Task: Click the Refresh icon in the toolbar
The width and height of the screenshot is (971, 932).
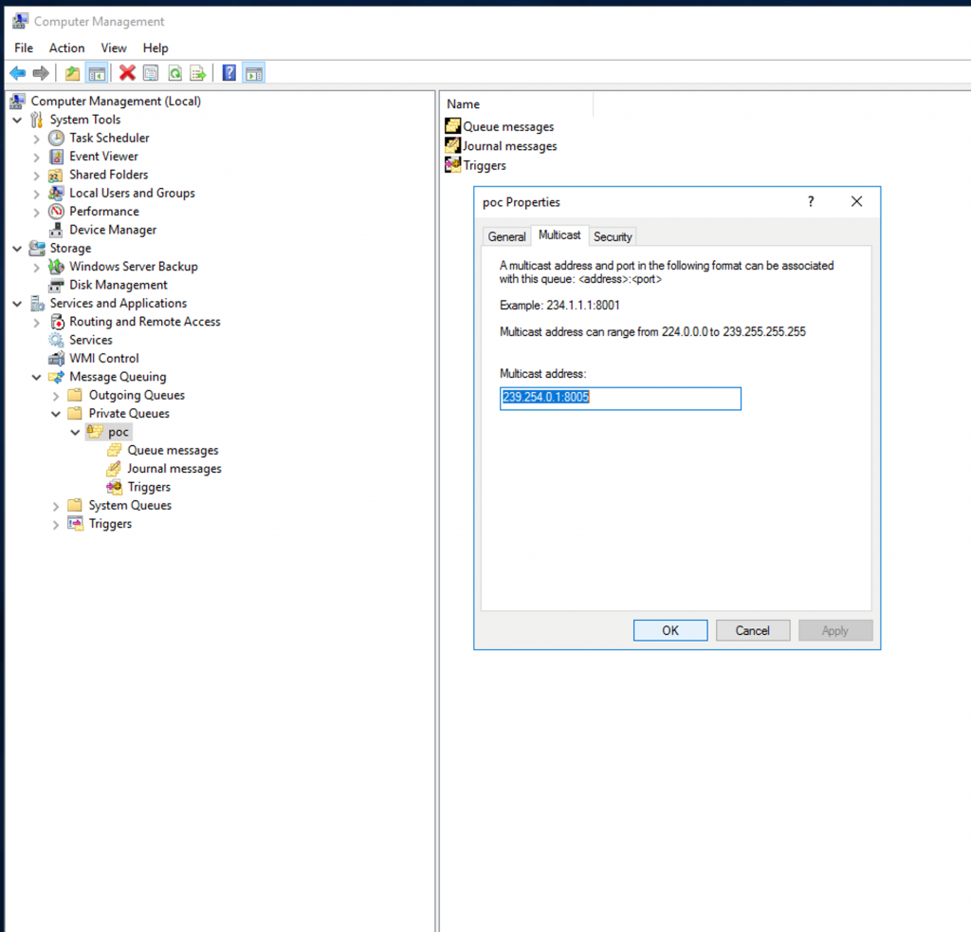Action: [x=176, y=73]
